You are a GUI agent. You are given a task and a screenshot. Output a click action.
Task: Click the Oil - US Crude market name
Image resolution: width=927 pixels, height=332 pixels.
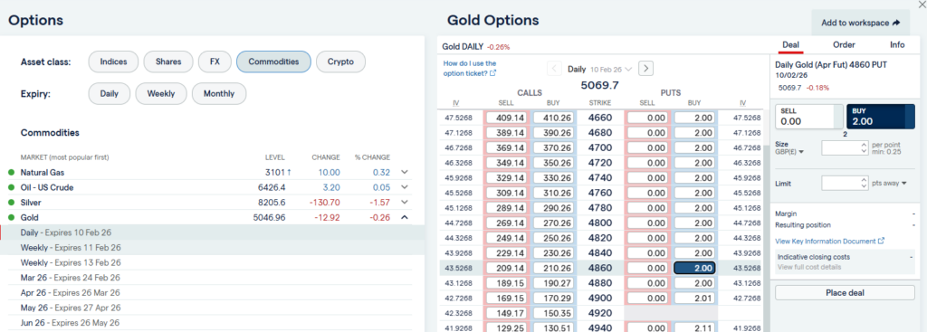[47, 187]
